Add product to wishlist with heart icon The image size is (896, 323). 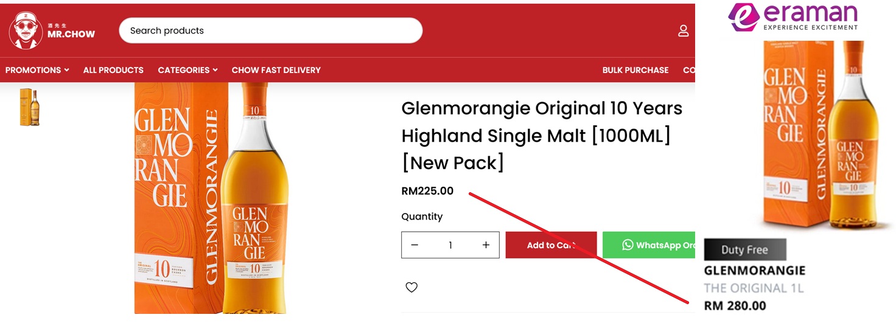pyautogui.click(x=411, y=287)
